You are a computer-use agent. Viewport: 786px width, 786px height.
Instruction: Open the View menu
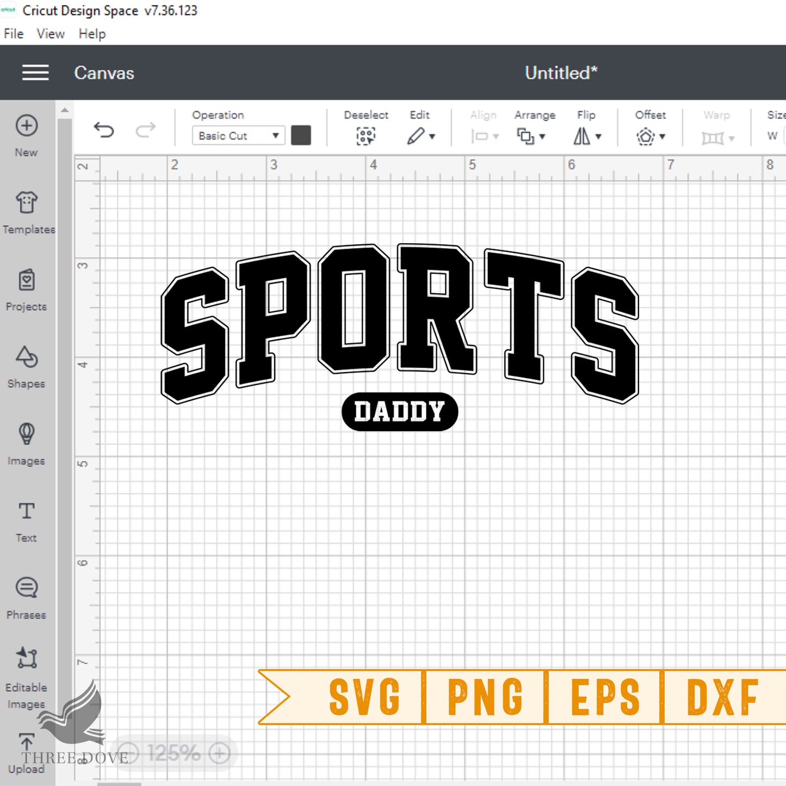[x=51, y=34]
